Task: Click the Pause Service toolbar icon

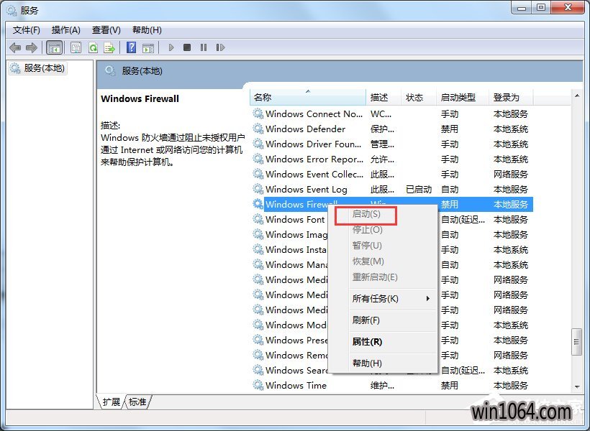Action: 204,47
